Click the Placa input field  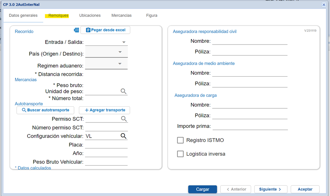[x=106, y=145]
